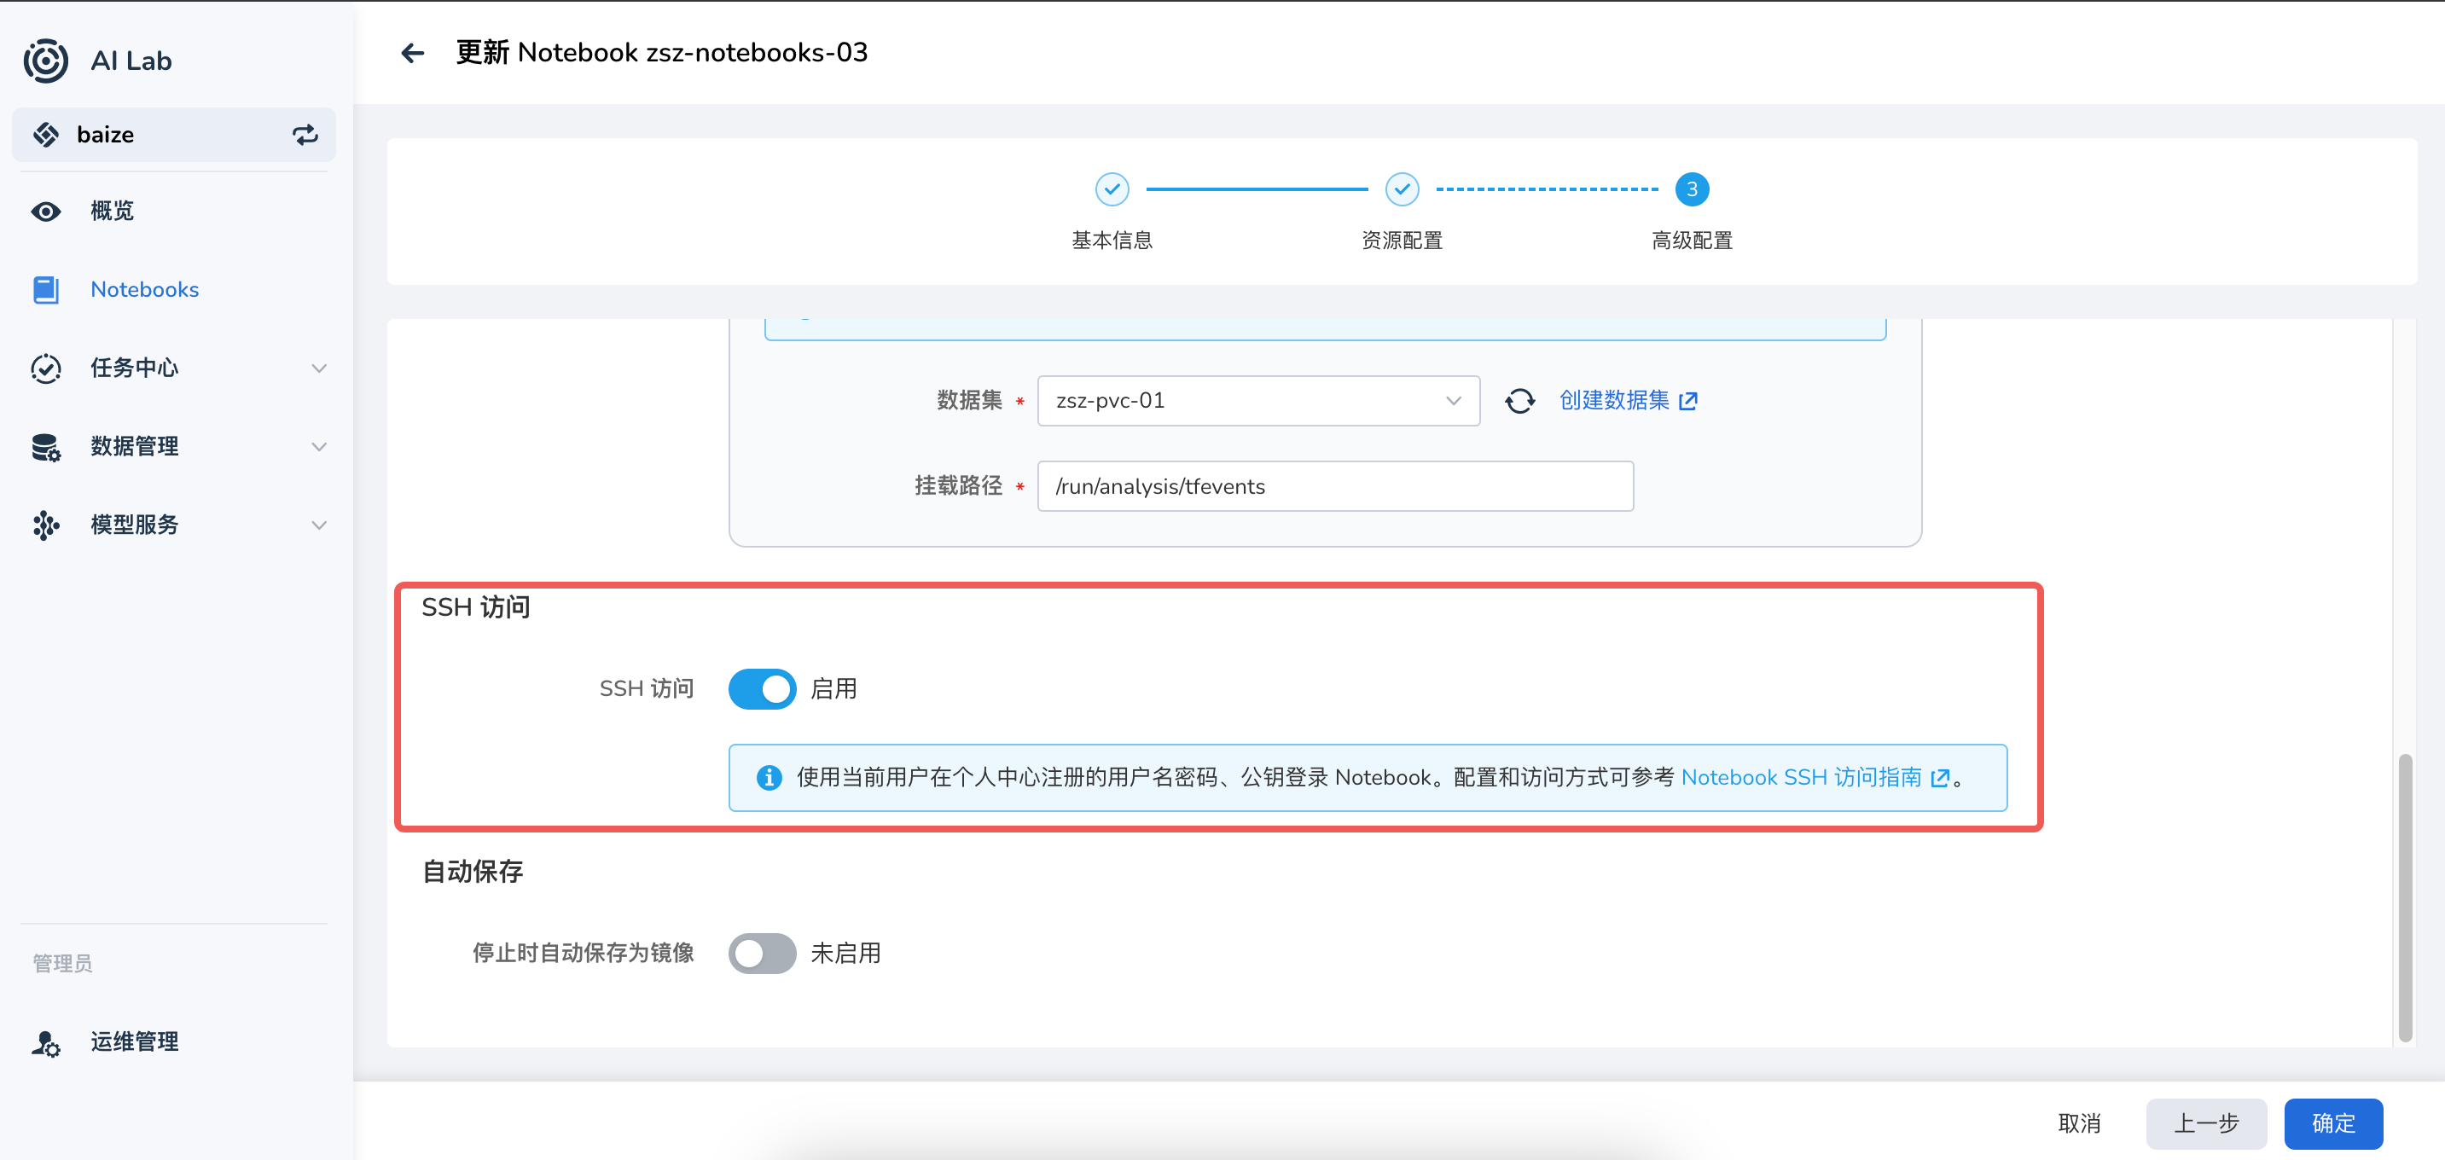Enable 停止时自动保存为镜像 toggle

[762, 952]
